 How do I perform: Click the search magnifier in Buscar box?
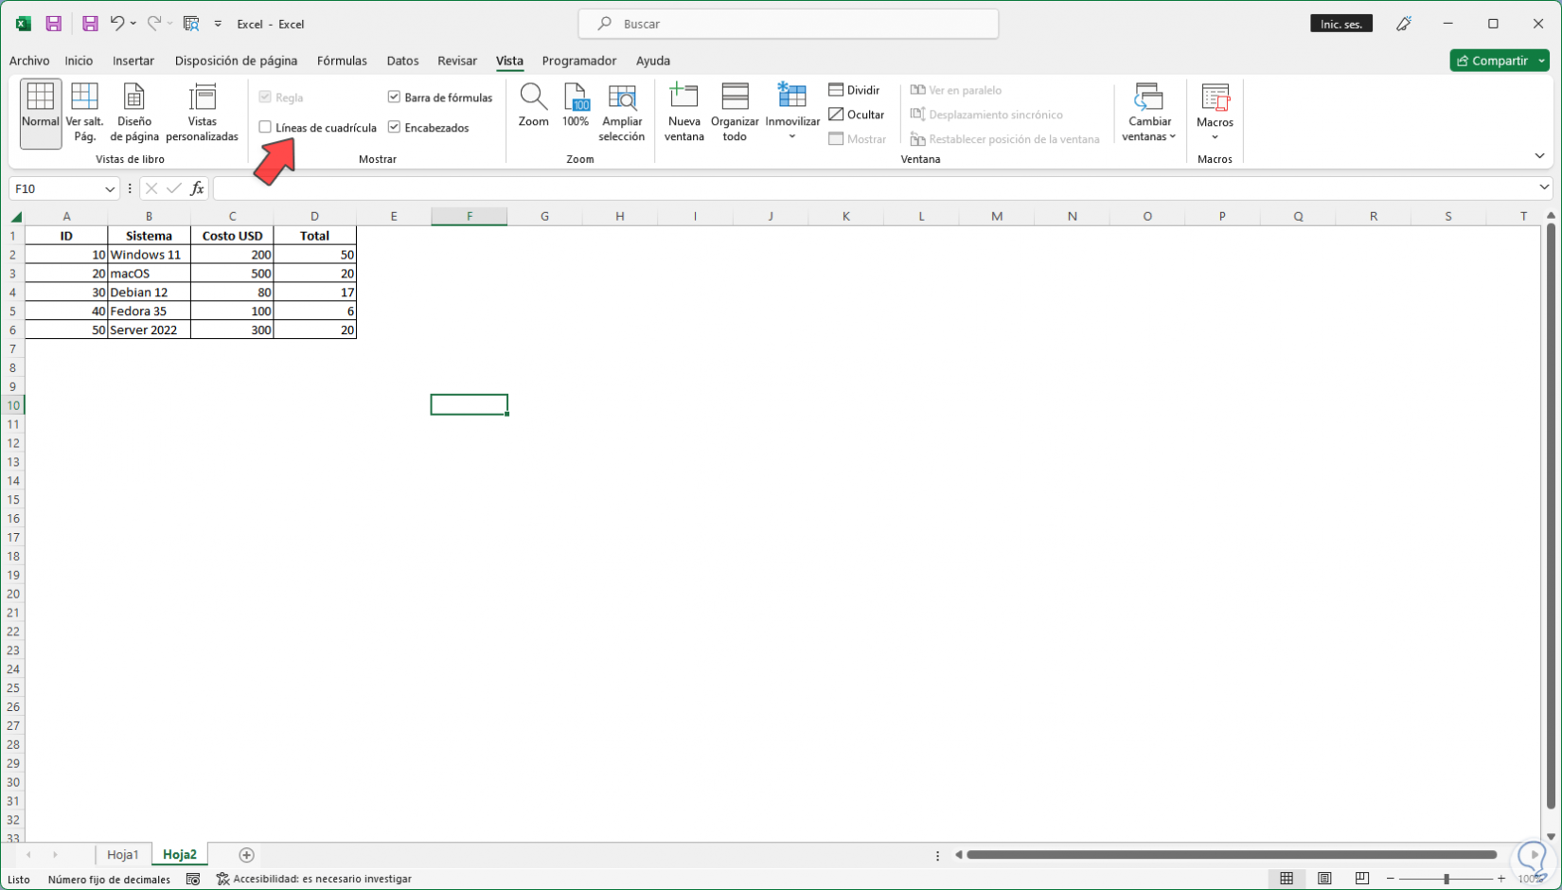click(604, 24)
